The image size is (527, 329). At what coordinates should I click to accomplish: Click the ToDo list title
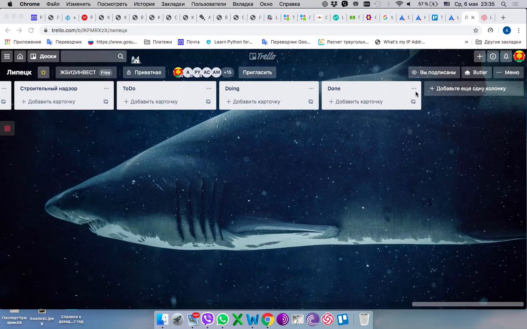pos(129,88)
